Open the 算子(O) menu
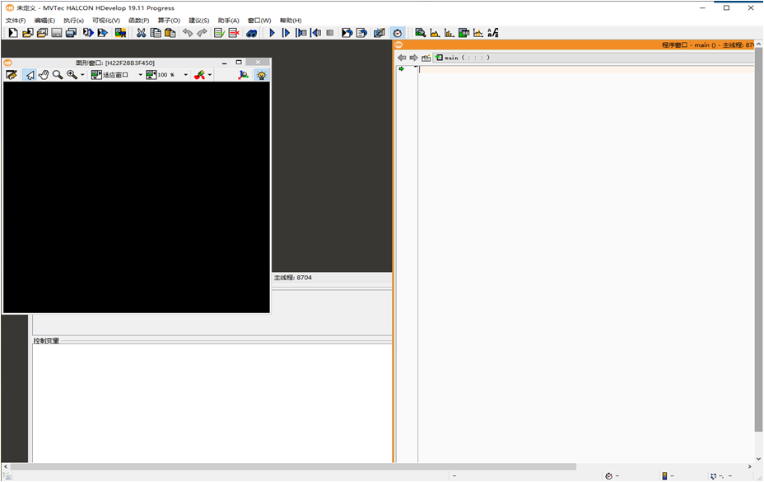764x482 pixels. [169, 21]
